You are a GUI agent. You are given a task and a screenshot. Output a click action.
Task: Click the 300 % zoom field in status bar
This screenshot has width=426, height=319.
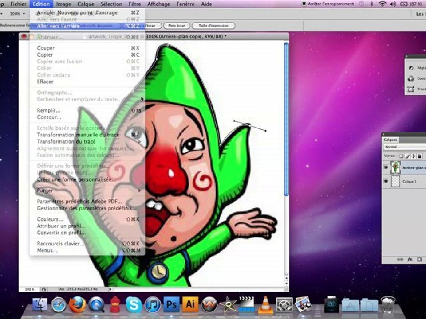(30, 289)
